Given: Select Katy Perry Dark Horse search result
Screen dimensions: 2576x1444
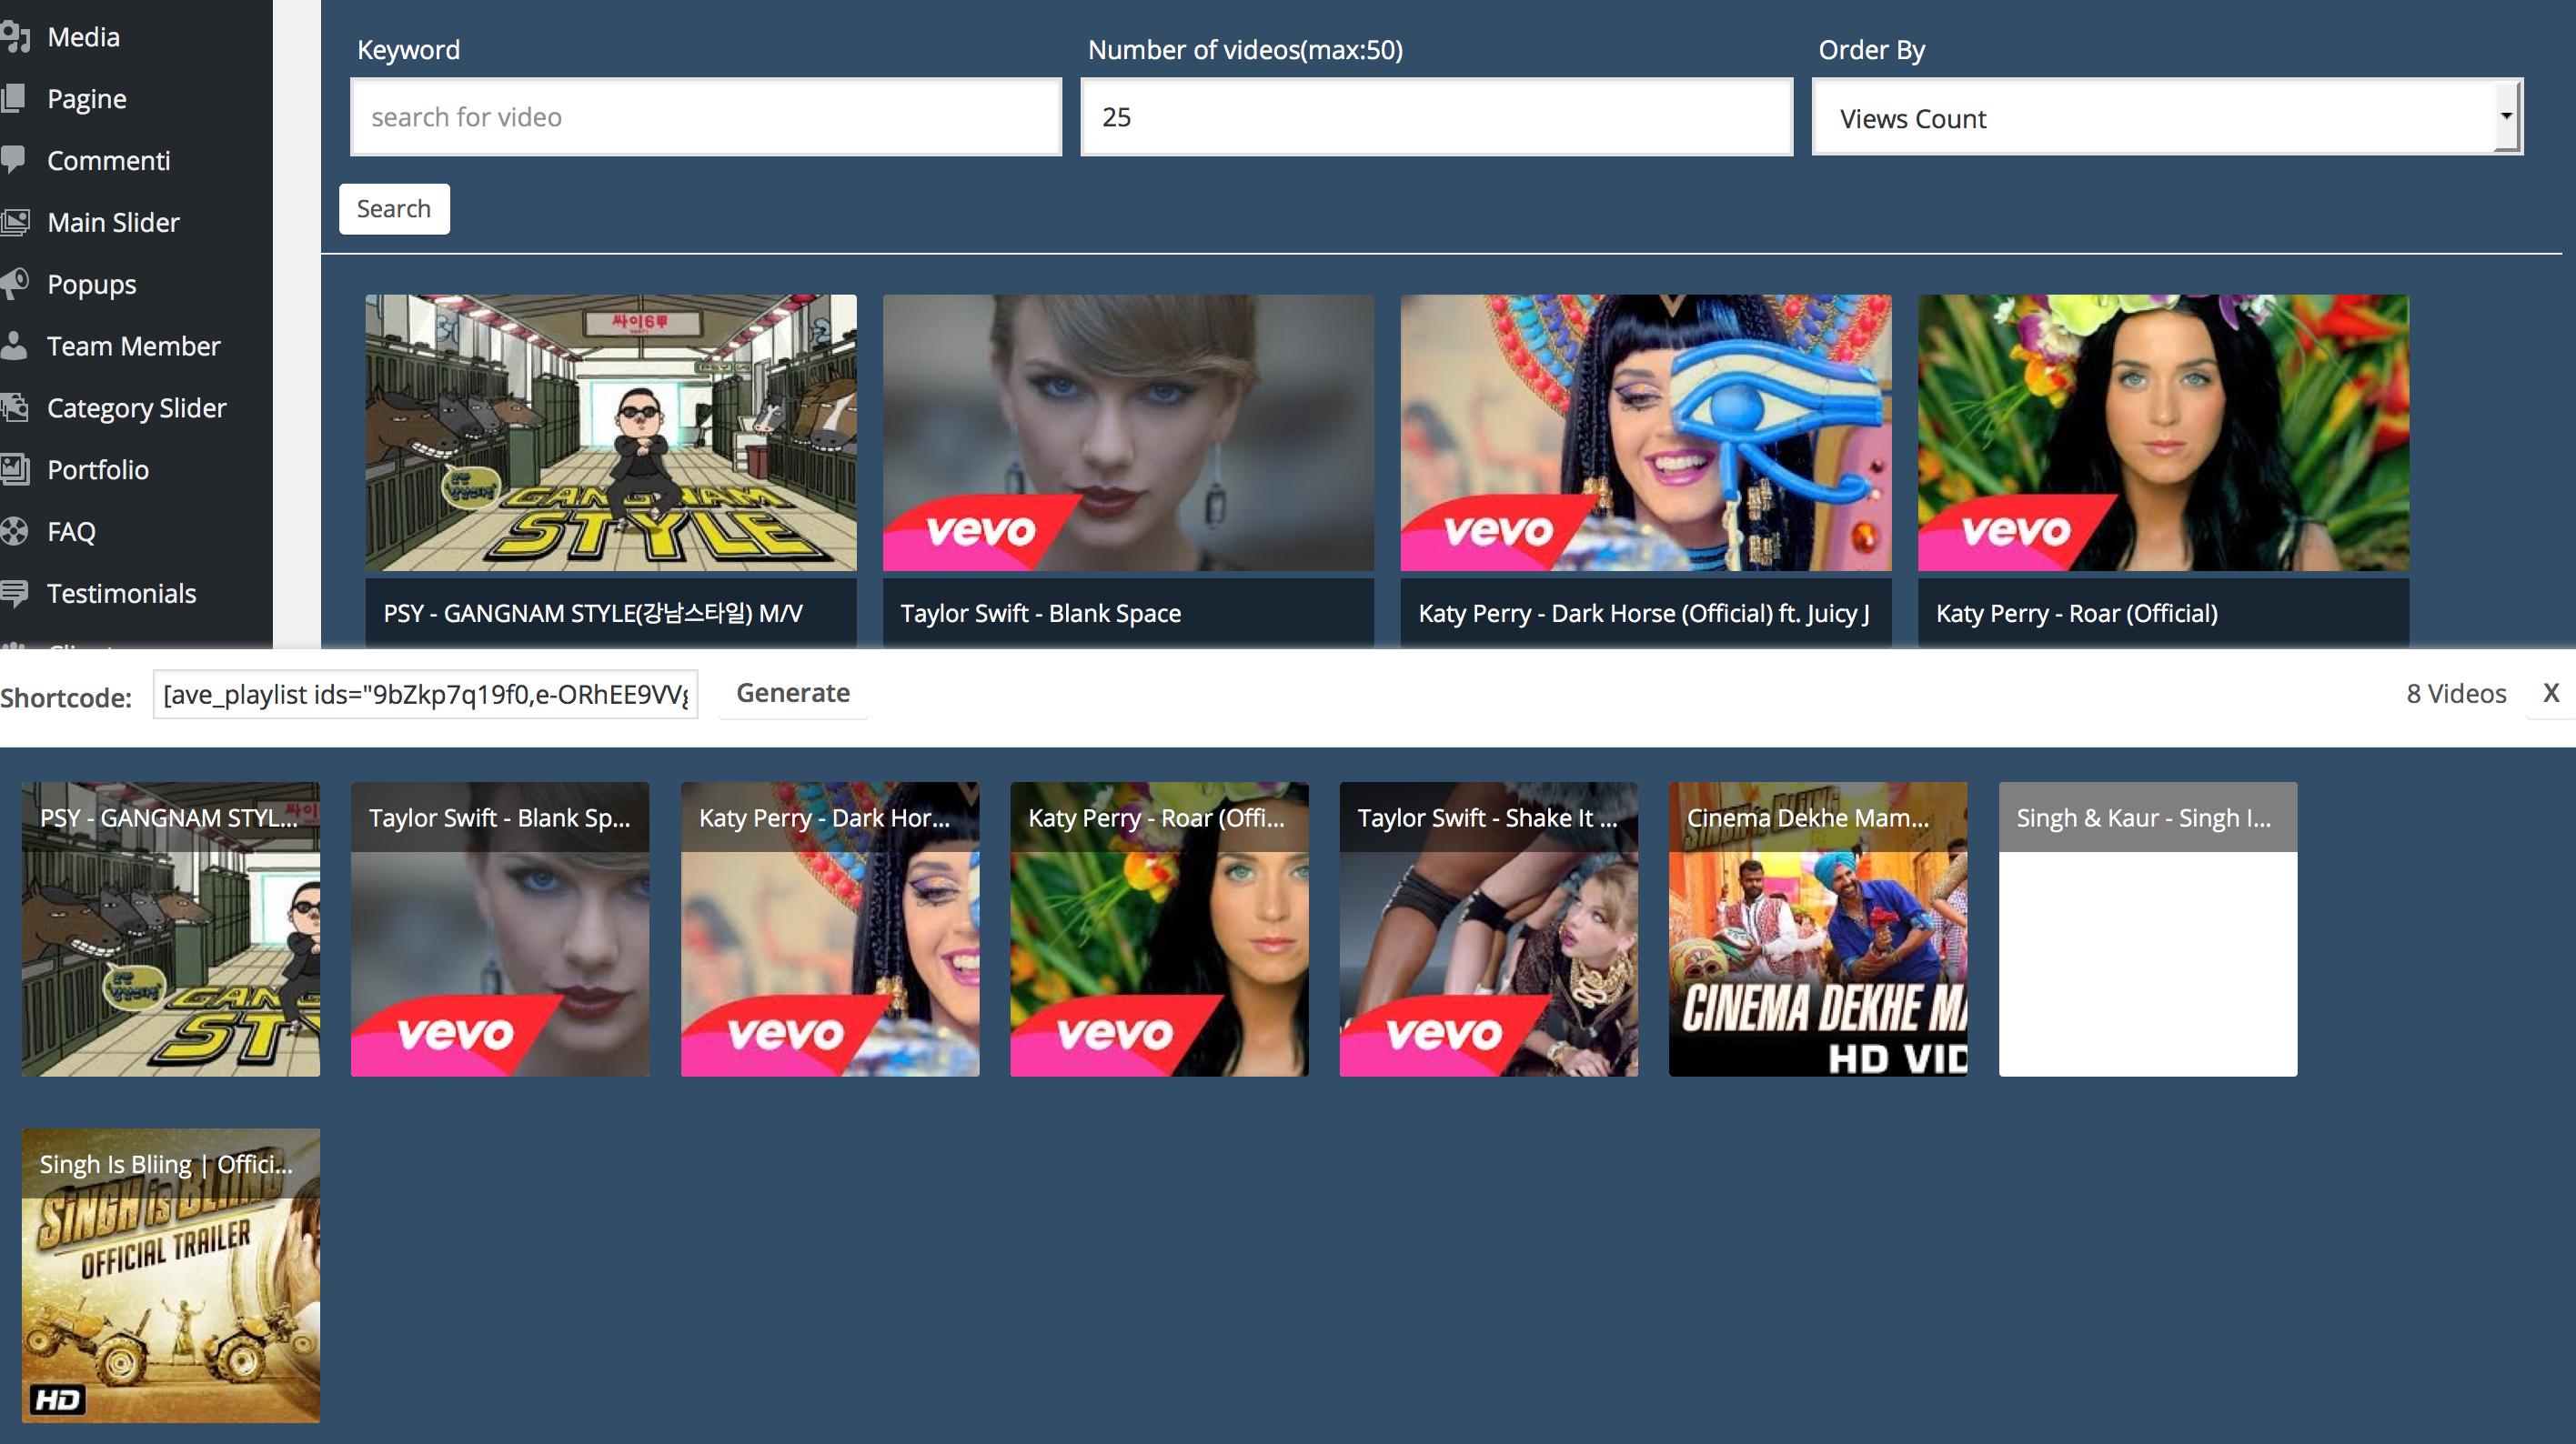Looking at the screenshot, I should click(1646, 432).
